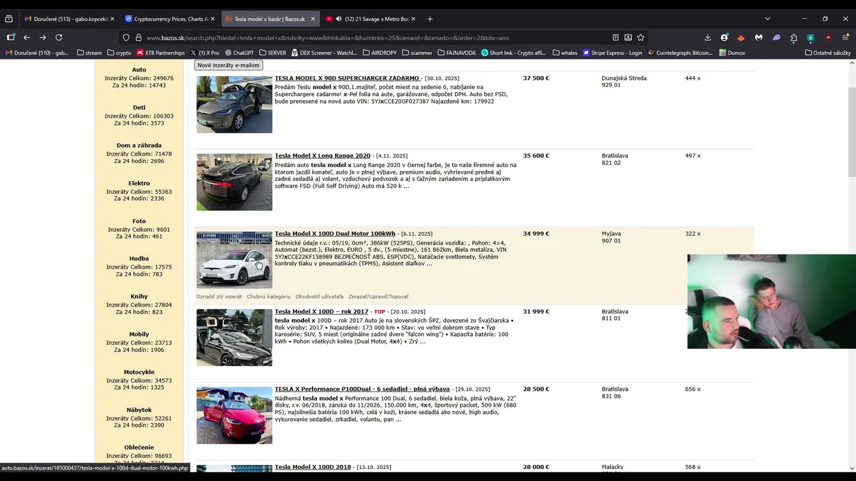
Task: Show the site security padlock info
Action: [138, 37]
